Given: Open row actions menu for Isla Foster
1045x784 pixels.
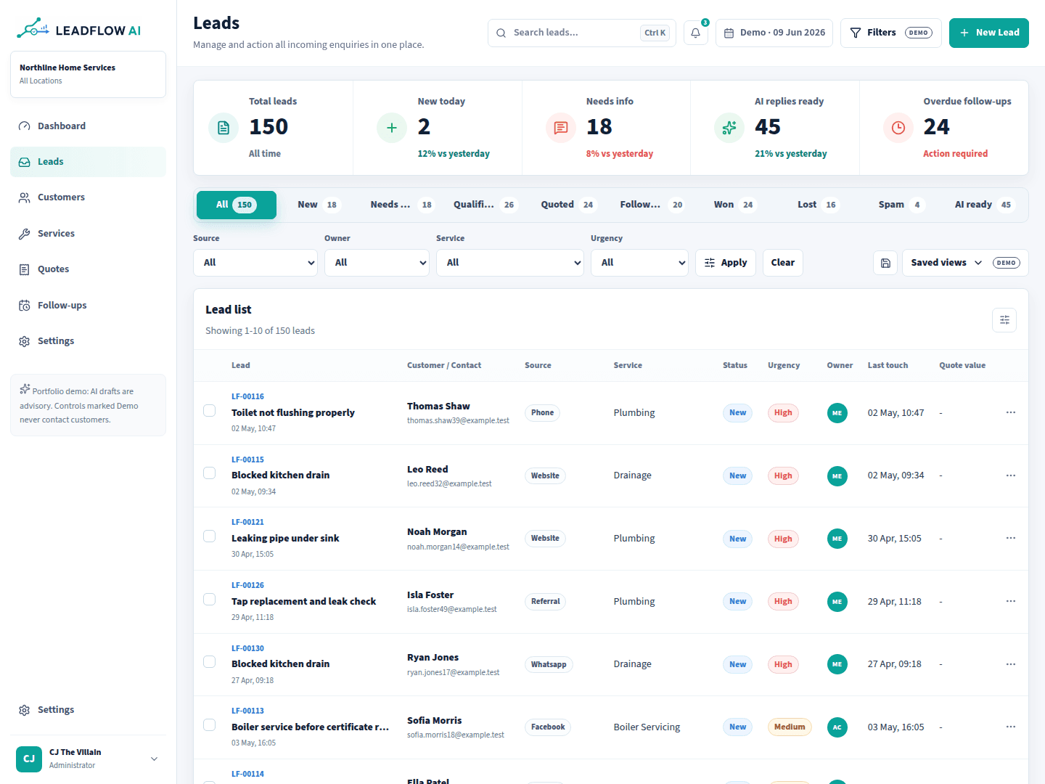Looking at the screenshot, I should 1011,601.
